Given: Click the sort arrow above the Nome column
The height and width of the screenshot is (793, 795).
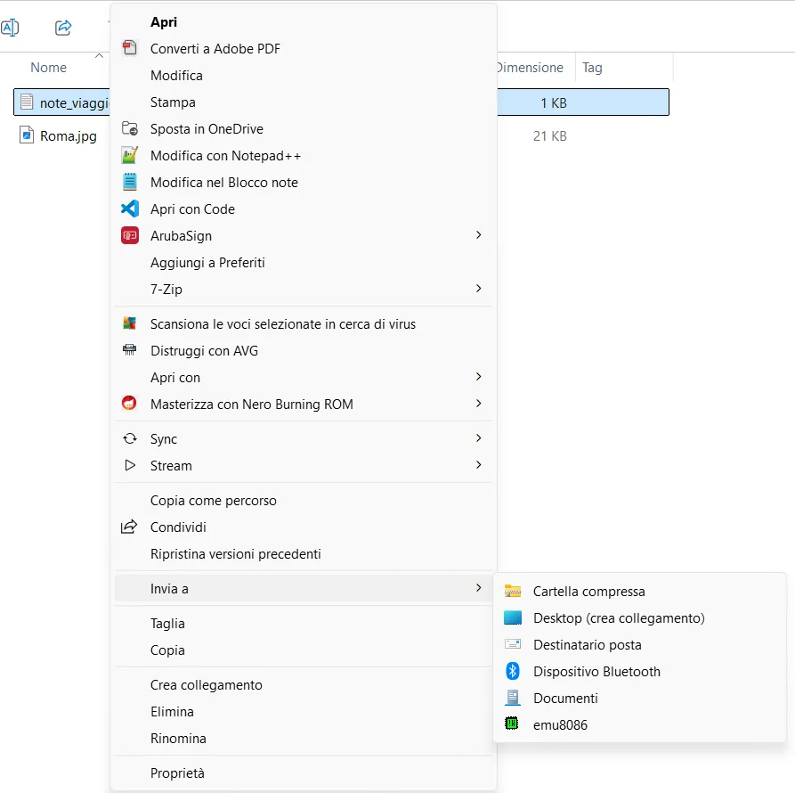Looking at the screenshot, I should pos(100,55).
